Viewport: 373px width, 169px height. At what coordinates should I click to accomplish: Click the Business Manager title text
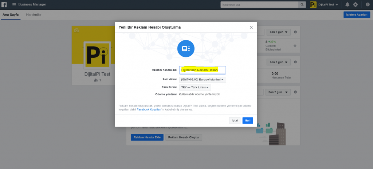click(x=32, y=4)
